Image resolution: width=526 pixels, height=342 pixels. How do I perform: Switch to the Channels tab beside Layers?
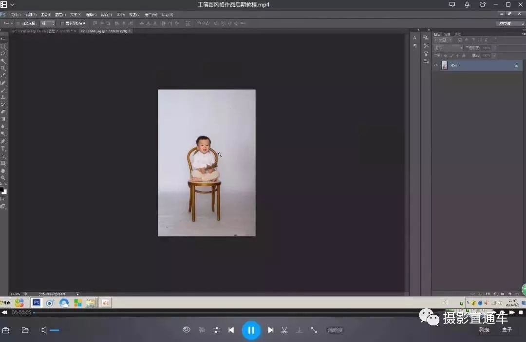(x=447, y=34)
